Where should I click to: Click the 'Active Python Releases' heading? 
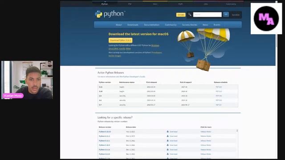110,72
